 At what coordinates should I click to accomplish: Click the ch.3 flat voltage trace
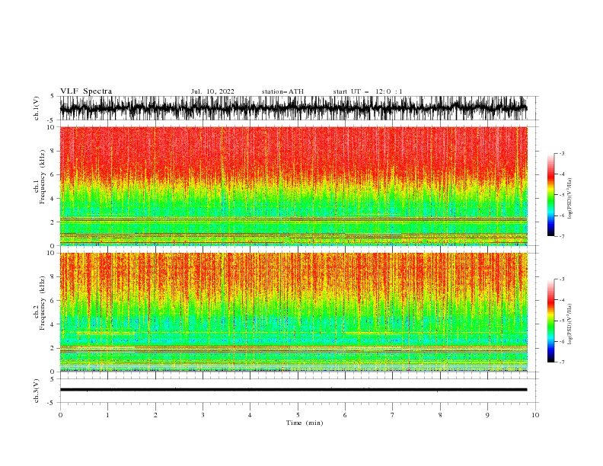click(293, 390)
